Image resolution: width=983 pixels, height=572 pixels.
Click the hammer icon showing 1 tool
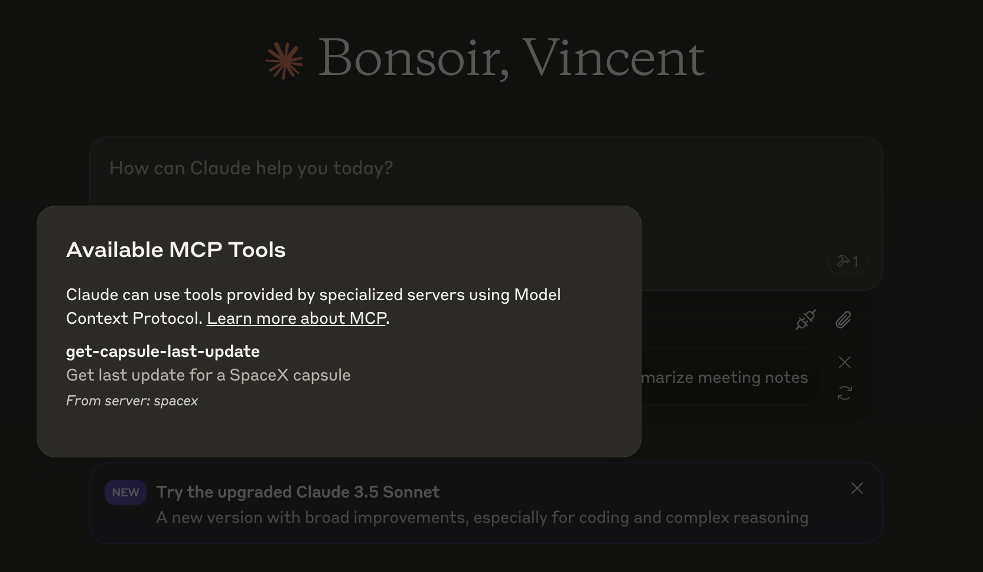point(848,261)
